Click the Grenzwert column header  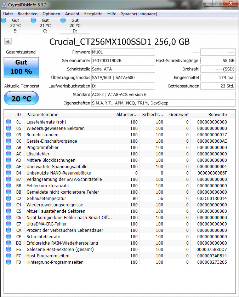pyautogui.click(x=178, y=115)
